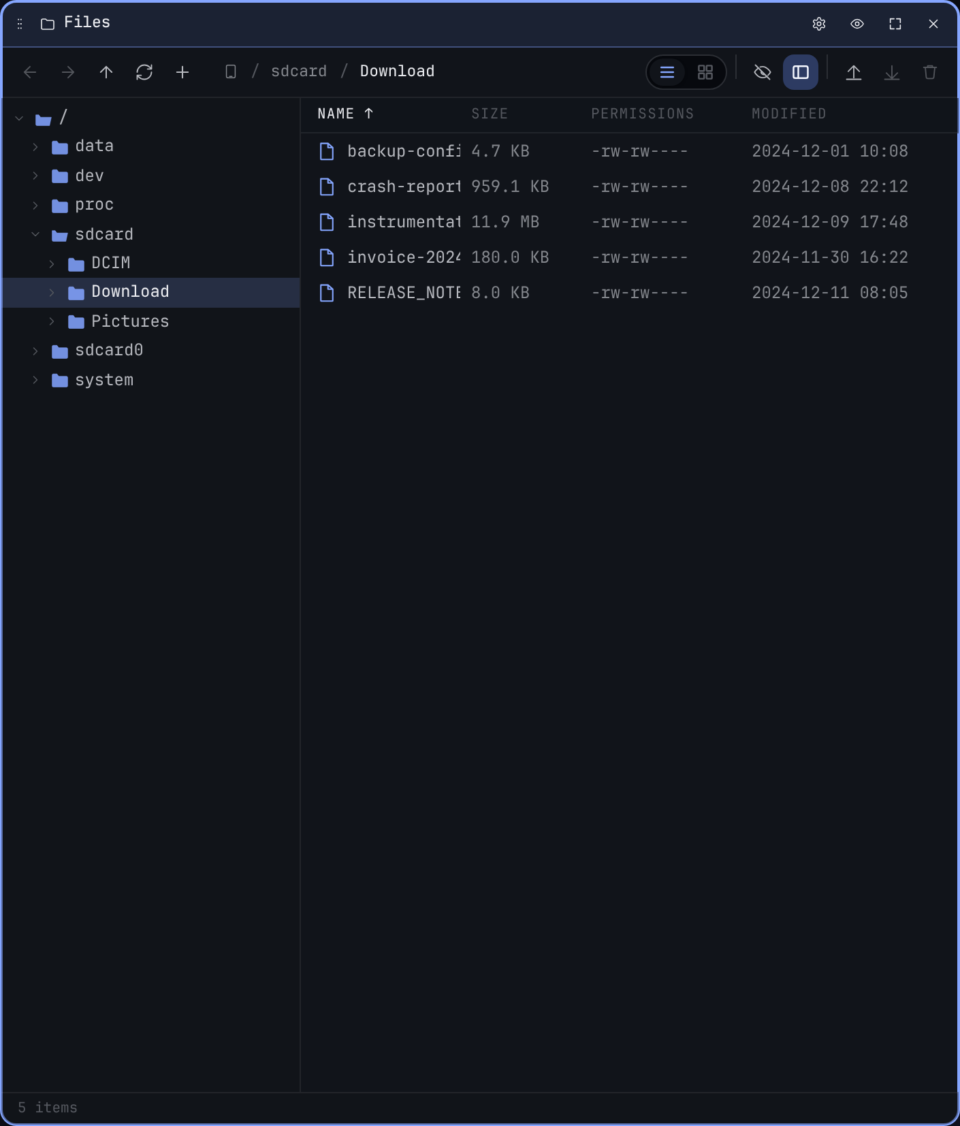Close the Files panel
Viewport: 960px width, 1126px height.
933,24
